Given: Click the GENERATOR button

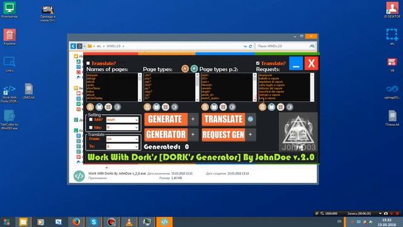Looking at the screenshot, I should point(166,134).
